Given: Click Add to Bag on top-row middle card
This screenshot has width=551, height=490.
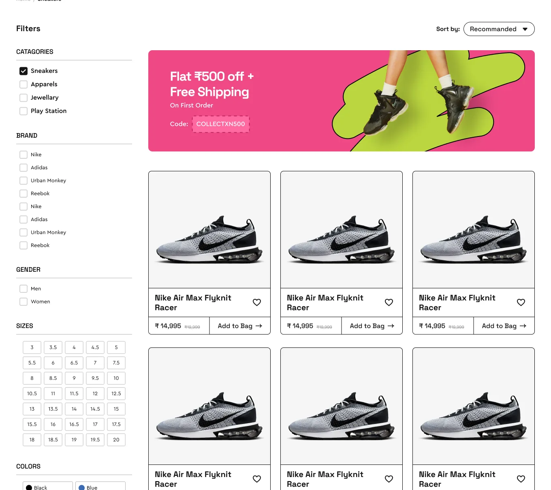Looking at the screenshot, I should tap(372, 326).
